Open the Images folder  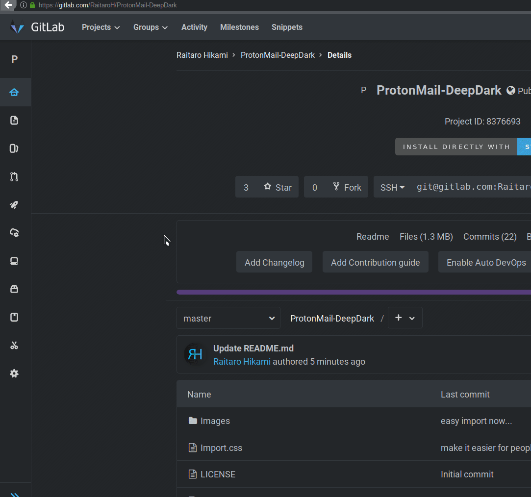pos(215,421)
